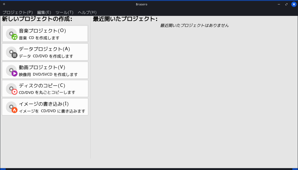Open the ヘルプ(H) menu
This screenshot has width=298, height=170.
87,12
